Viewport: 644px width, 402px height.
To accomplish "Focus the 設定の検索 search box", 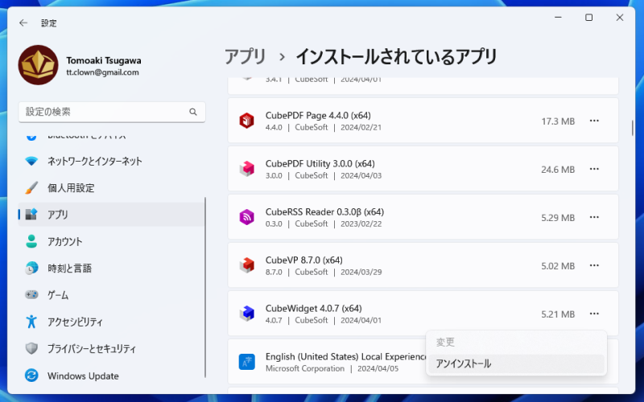I will click(112, 112).
